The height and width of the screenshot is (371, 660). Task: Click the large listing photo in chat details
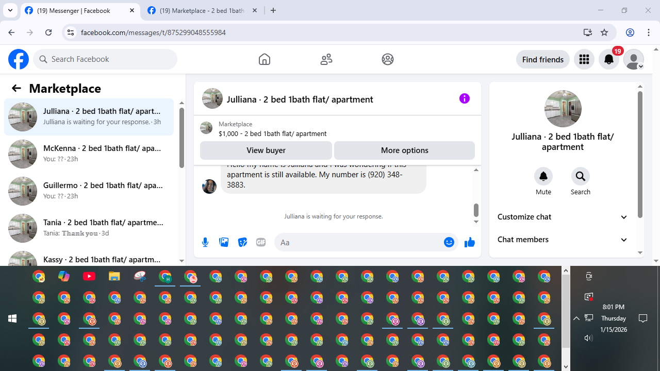[563, 109]
